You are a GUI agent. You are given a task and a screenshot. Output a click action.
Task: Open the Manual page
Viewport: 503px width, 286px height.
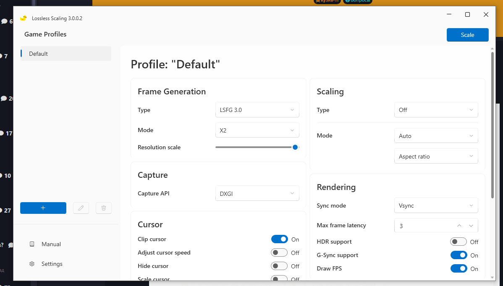point(51,244)
